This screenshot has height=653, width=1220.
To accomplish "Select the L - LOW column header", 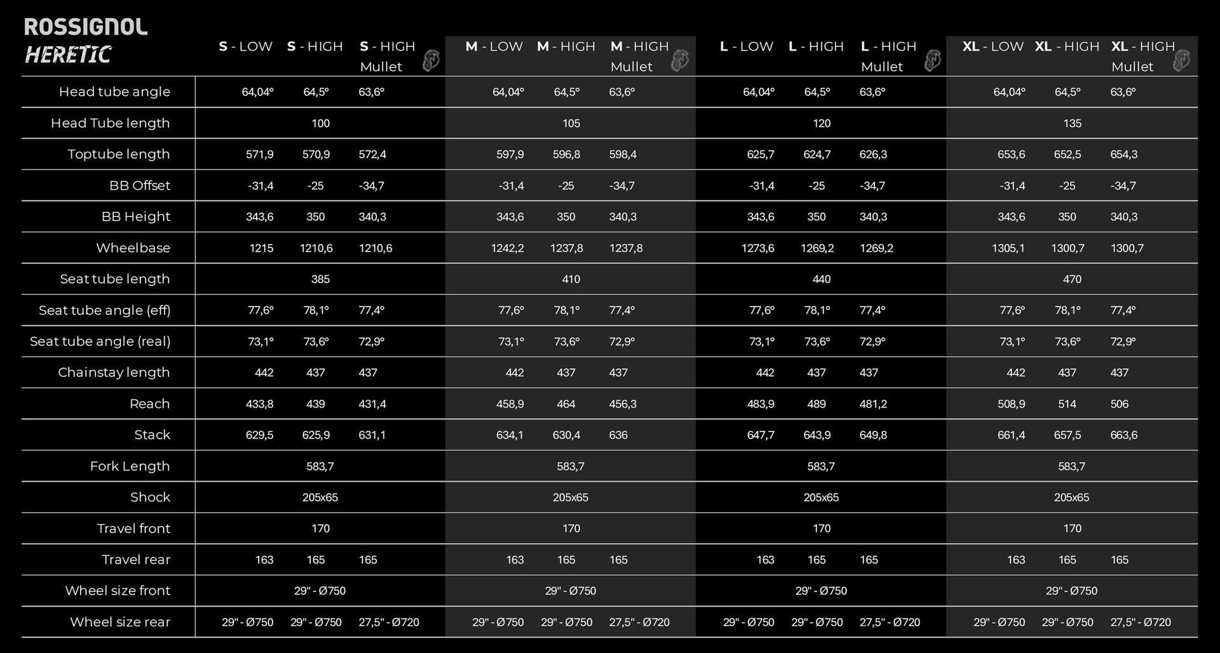I will (746, 46).
